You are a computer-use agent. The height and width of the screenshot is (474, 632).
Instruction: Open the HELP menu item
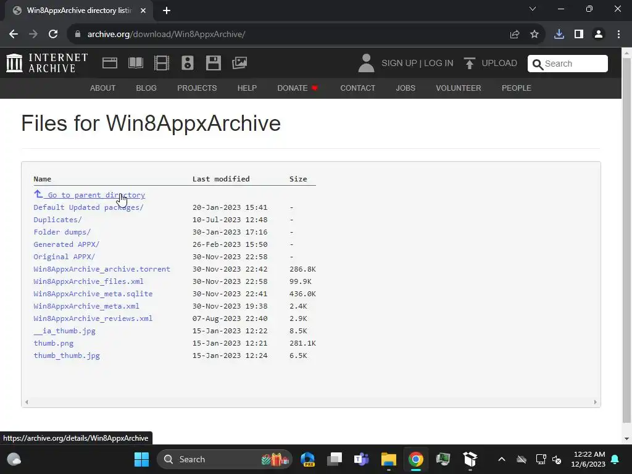(x=247, y=88)
